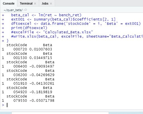Switch to the Console tab
Image resolution: width=143 pixels, height=114 pixels.
point(9,3)
